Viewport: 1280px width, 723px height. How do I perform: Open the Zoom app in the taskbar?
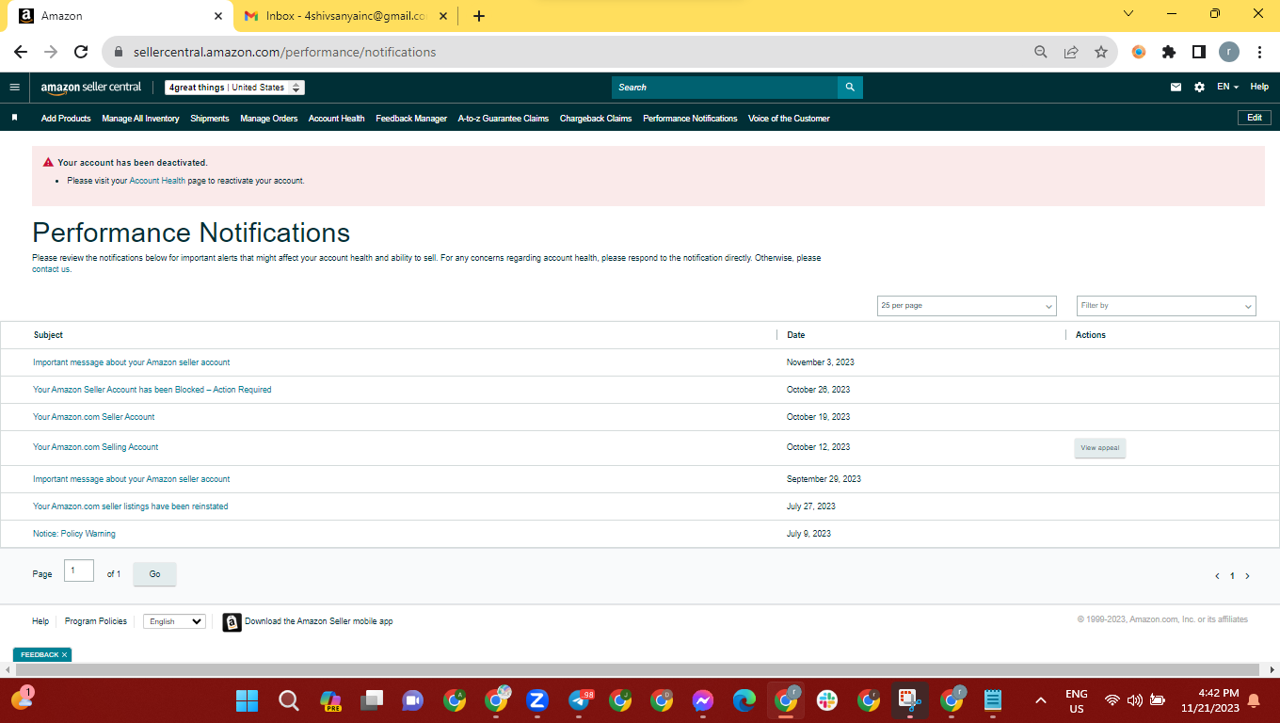pos(537,700)
